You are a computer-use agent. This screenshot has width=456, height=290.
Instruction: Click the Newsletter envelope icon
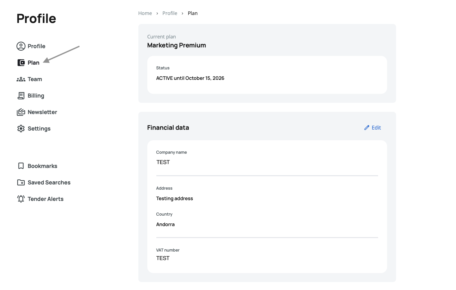(21, 112)
